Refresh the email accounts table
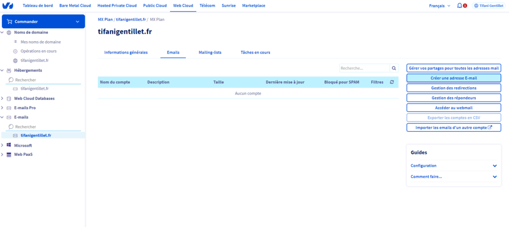Image resolution: width=509 pixels, height=227 pixels. click(x=392, y=82)
